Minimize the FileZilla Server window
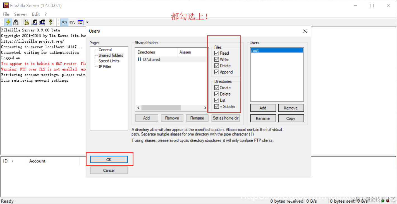Viewport: 397px width, 204px height. [x=355, y=5]
